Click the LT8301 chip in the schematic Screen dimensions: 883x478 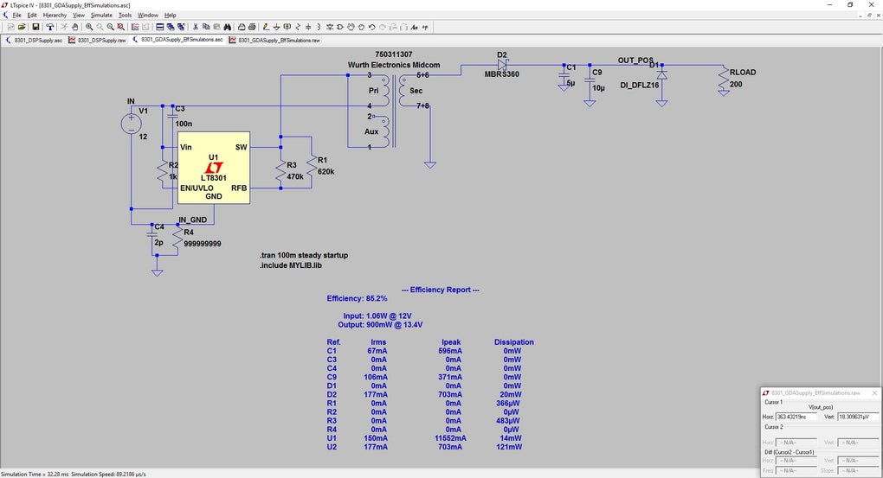click(x=214, y=168)
